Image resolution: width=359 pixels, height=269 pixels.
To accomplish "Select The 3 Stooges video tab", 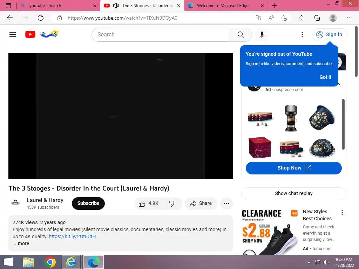I will (142, 6).
